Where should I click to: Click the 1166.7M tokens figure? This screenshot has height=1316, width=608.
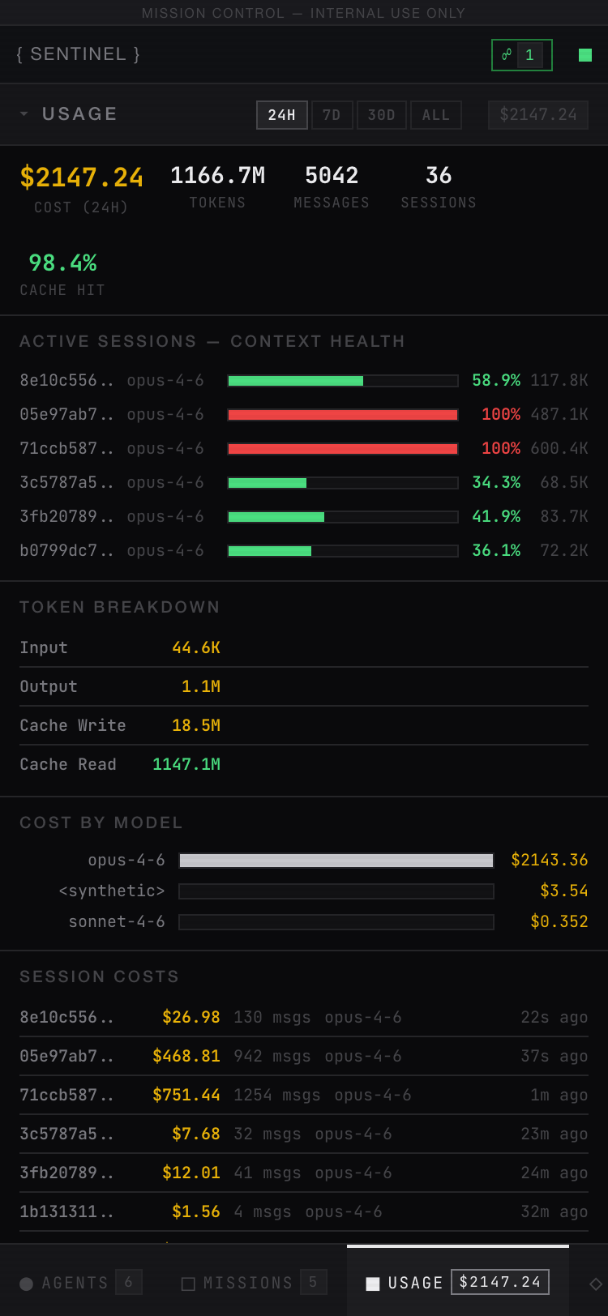coord(217,176)
